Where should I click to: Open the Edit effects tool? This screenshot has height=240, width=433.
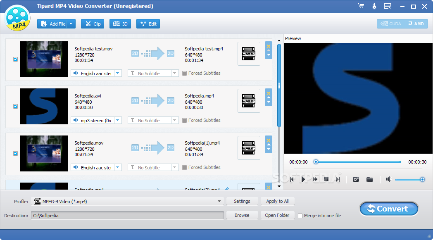(x=148, y=24)
